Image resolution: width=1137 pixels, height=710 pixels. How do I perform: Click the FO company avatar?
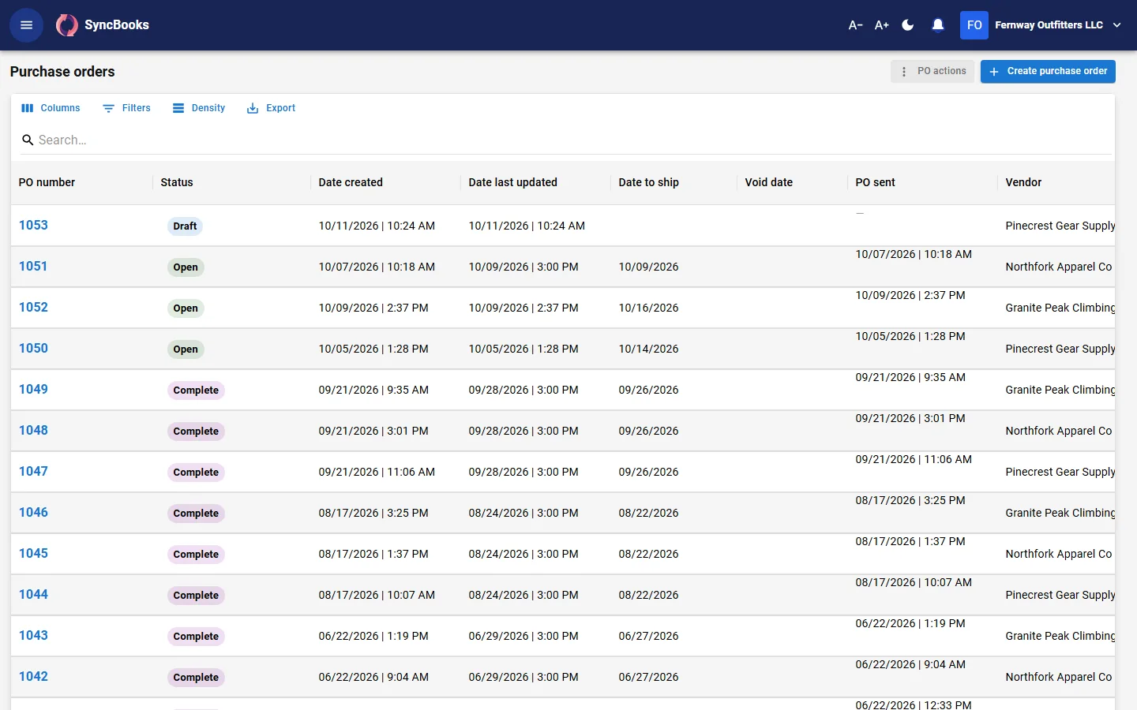[974, 25]
